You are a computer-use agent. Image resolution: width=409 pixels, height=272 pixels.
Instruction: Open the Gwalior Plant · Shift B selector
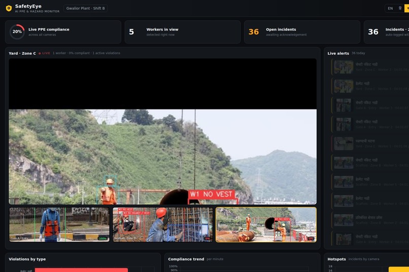(86, 8)
